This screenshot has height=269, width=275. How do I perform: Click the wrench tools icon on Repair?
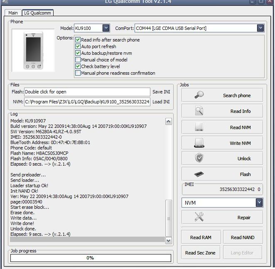[x=199, y=217]
